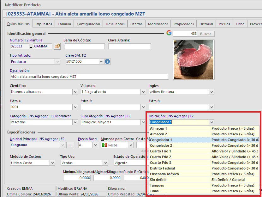Open the Precio Base dropdown
262x197 pixels.
(95, 145)
